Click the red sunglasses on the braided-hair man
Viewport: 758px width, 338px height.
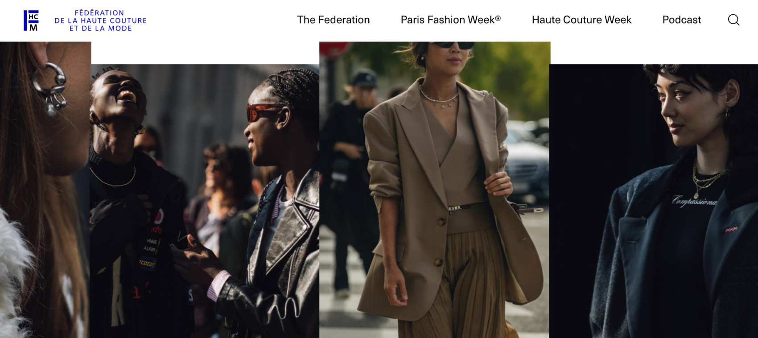(264, 113)
